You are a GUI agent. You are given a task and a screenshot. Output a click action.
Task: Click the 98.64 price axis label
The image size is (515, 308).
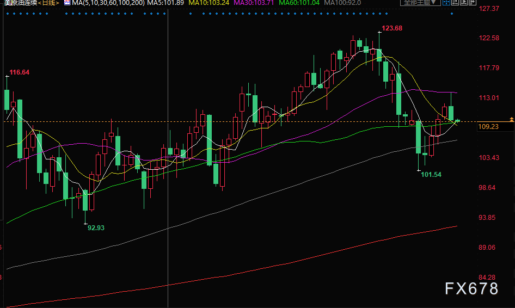[x=487, y=188]
